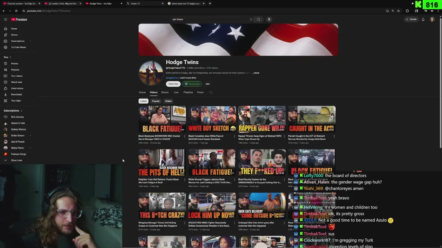Open the browser zoom magnifier icon
Image resolution: width=442 pixels, height=248 pixels.
pyautogui.click(x=393, y=11)
